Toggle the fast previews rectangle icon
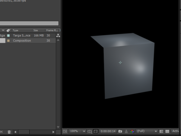This screenshot has width=181, height=136. 161,131
